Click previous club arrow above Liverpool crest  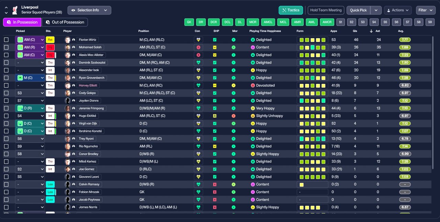pyautogui.click(x=6, y=7)
